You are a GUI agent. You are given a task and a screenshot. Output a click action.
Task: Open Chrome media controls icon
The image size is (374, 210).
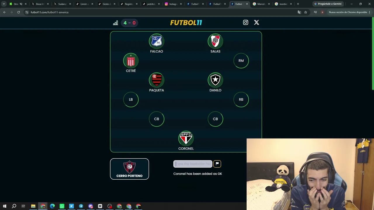(315, 12)
